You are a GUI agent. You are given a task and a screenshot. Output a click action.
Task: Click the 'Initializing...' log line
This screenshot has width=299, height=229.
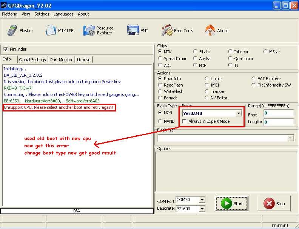tap(15, 69)
